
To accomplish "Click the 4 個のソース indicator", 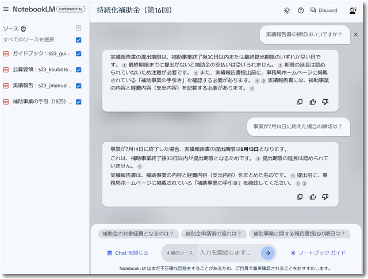I will click(180, 253).
